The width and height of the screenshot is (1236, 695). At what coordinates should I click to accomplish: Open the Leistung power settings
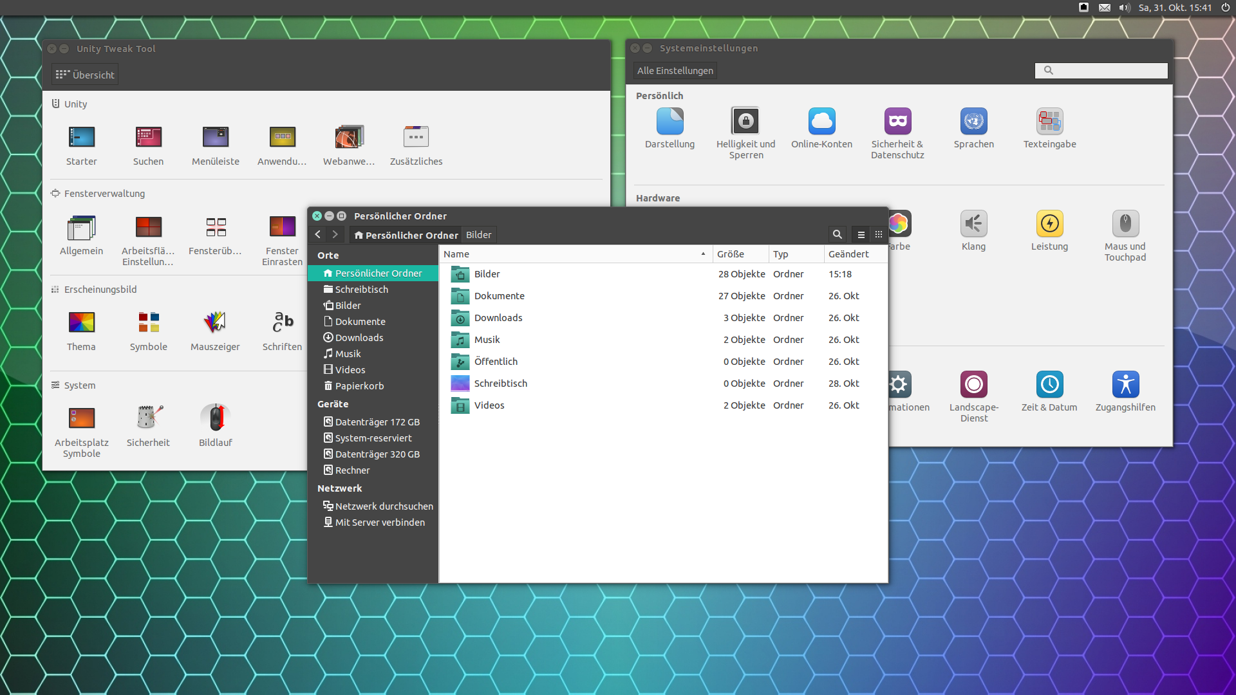[1049, 224]
